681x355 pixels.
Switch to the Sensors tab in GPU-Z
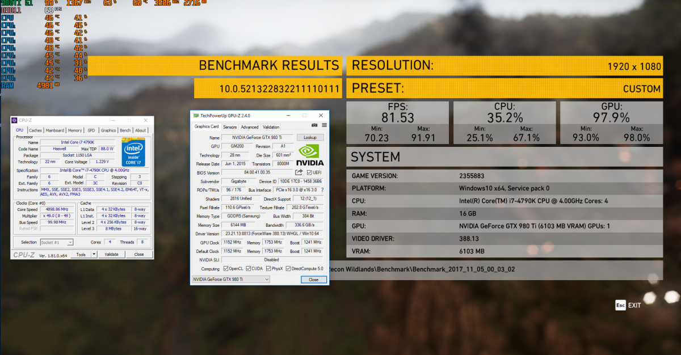(x=230, y=127)
